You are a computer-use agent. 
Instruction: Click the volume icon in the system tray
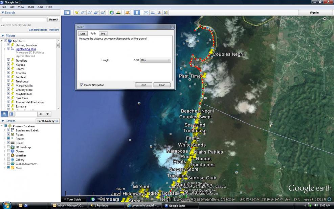316,205
